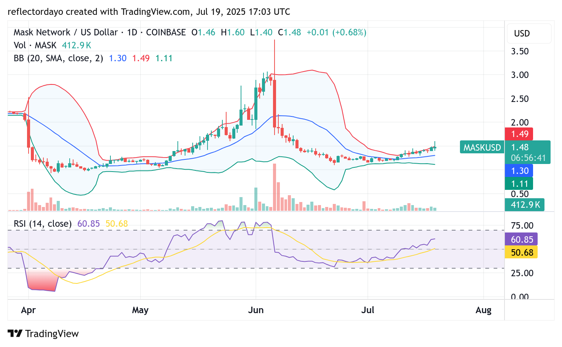Click the low value 1.40

[264, 32]
